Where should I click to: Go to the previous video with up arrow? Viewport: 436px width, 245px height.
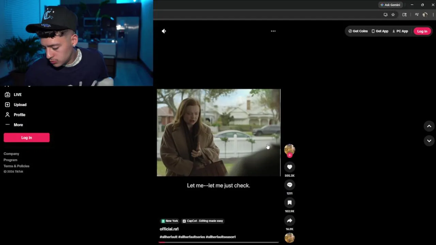(429, 126)
